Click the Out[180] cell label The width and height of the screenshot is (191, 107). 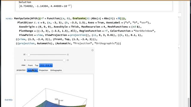coord(9,100)
